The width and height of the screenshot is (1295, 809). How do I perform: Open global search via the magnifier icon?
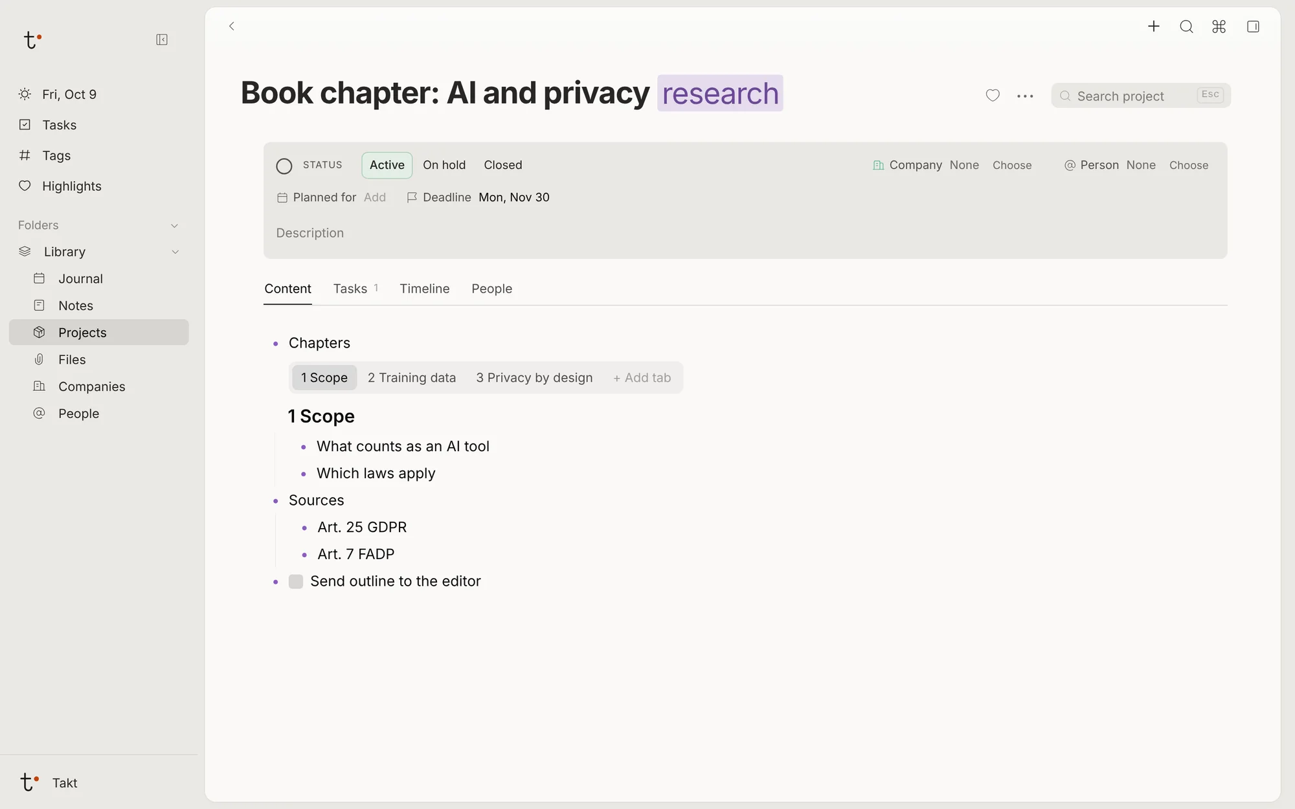coord(1186,27)
